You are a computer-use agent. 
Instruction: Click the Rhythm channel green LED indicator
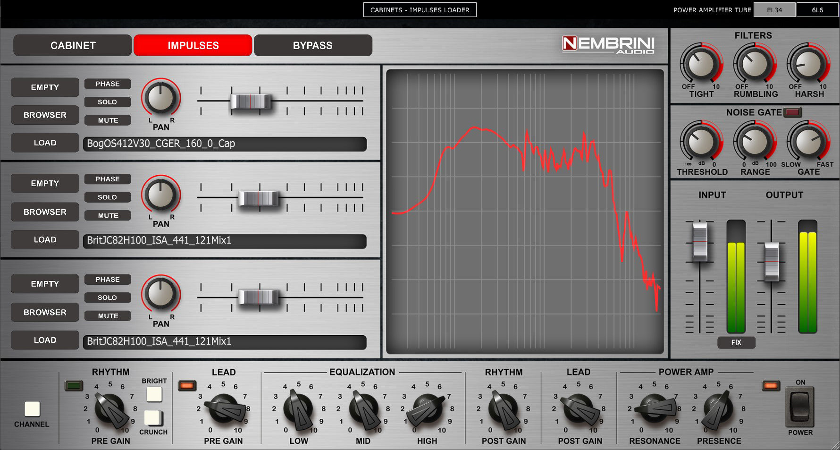pyautogui.click(x=74, y=386)
